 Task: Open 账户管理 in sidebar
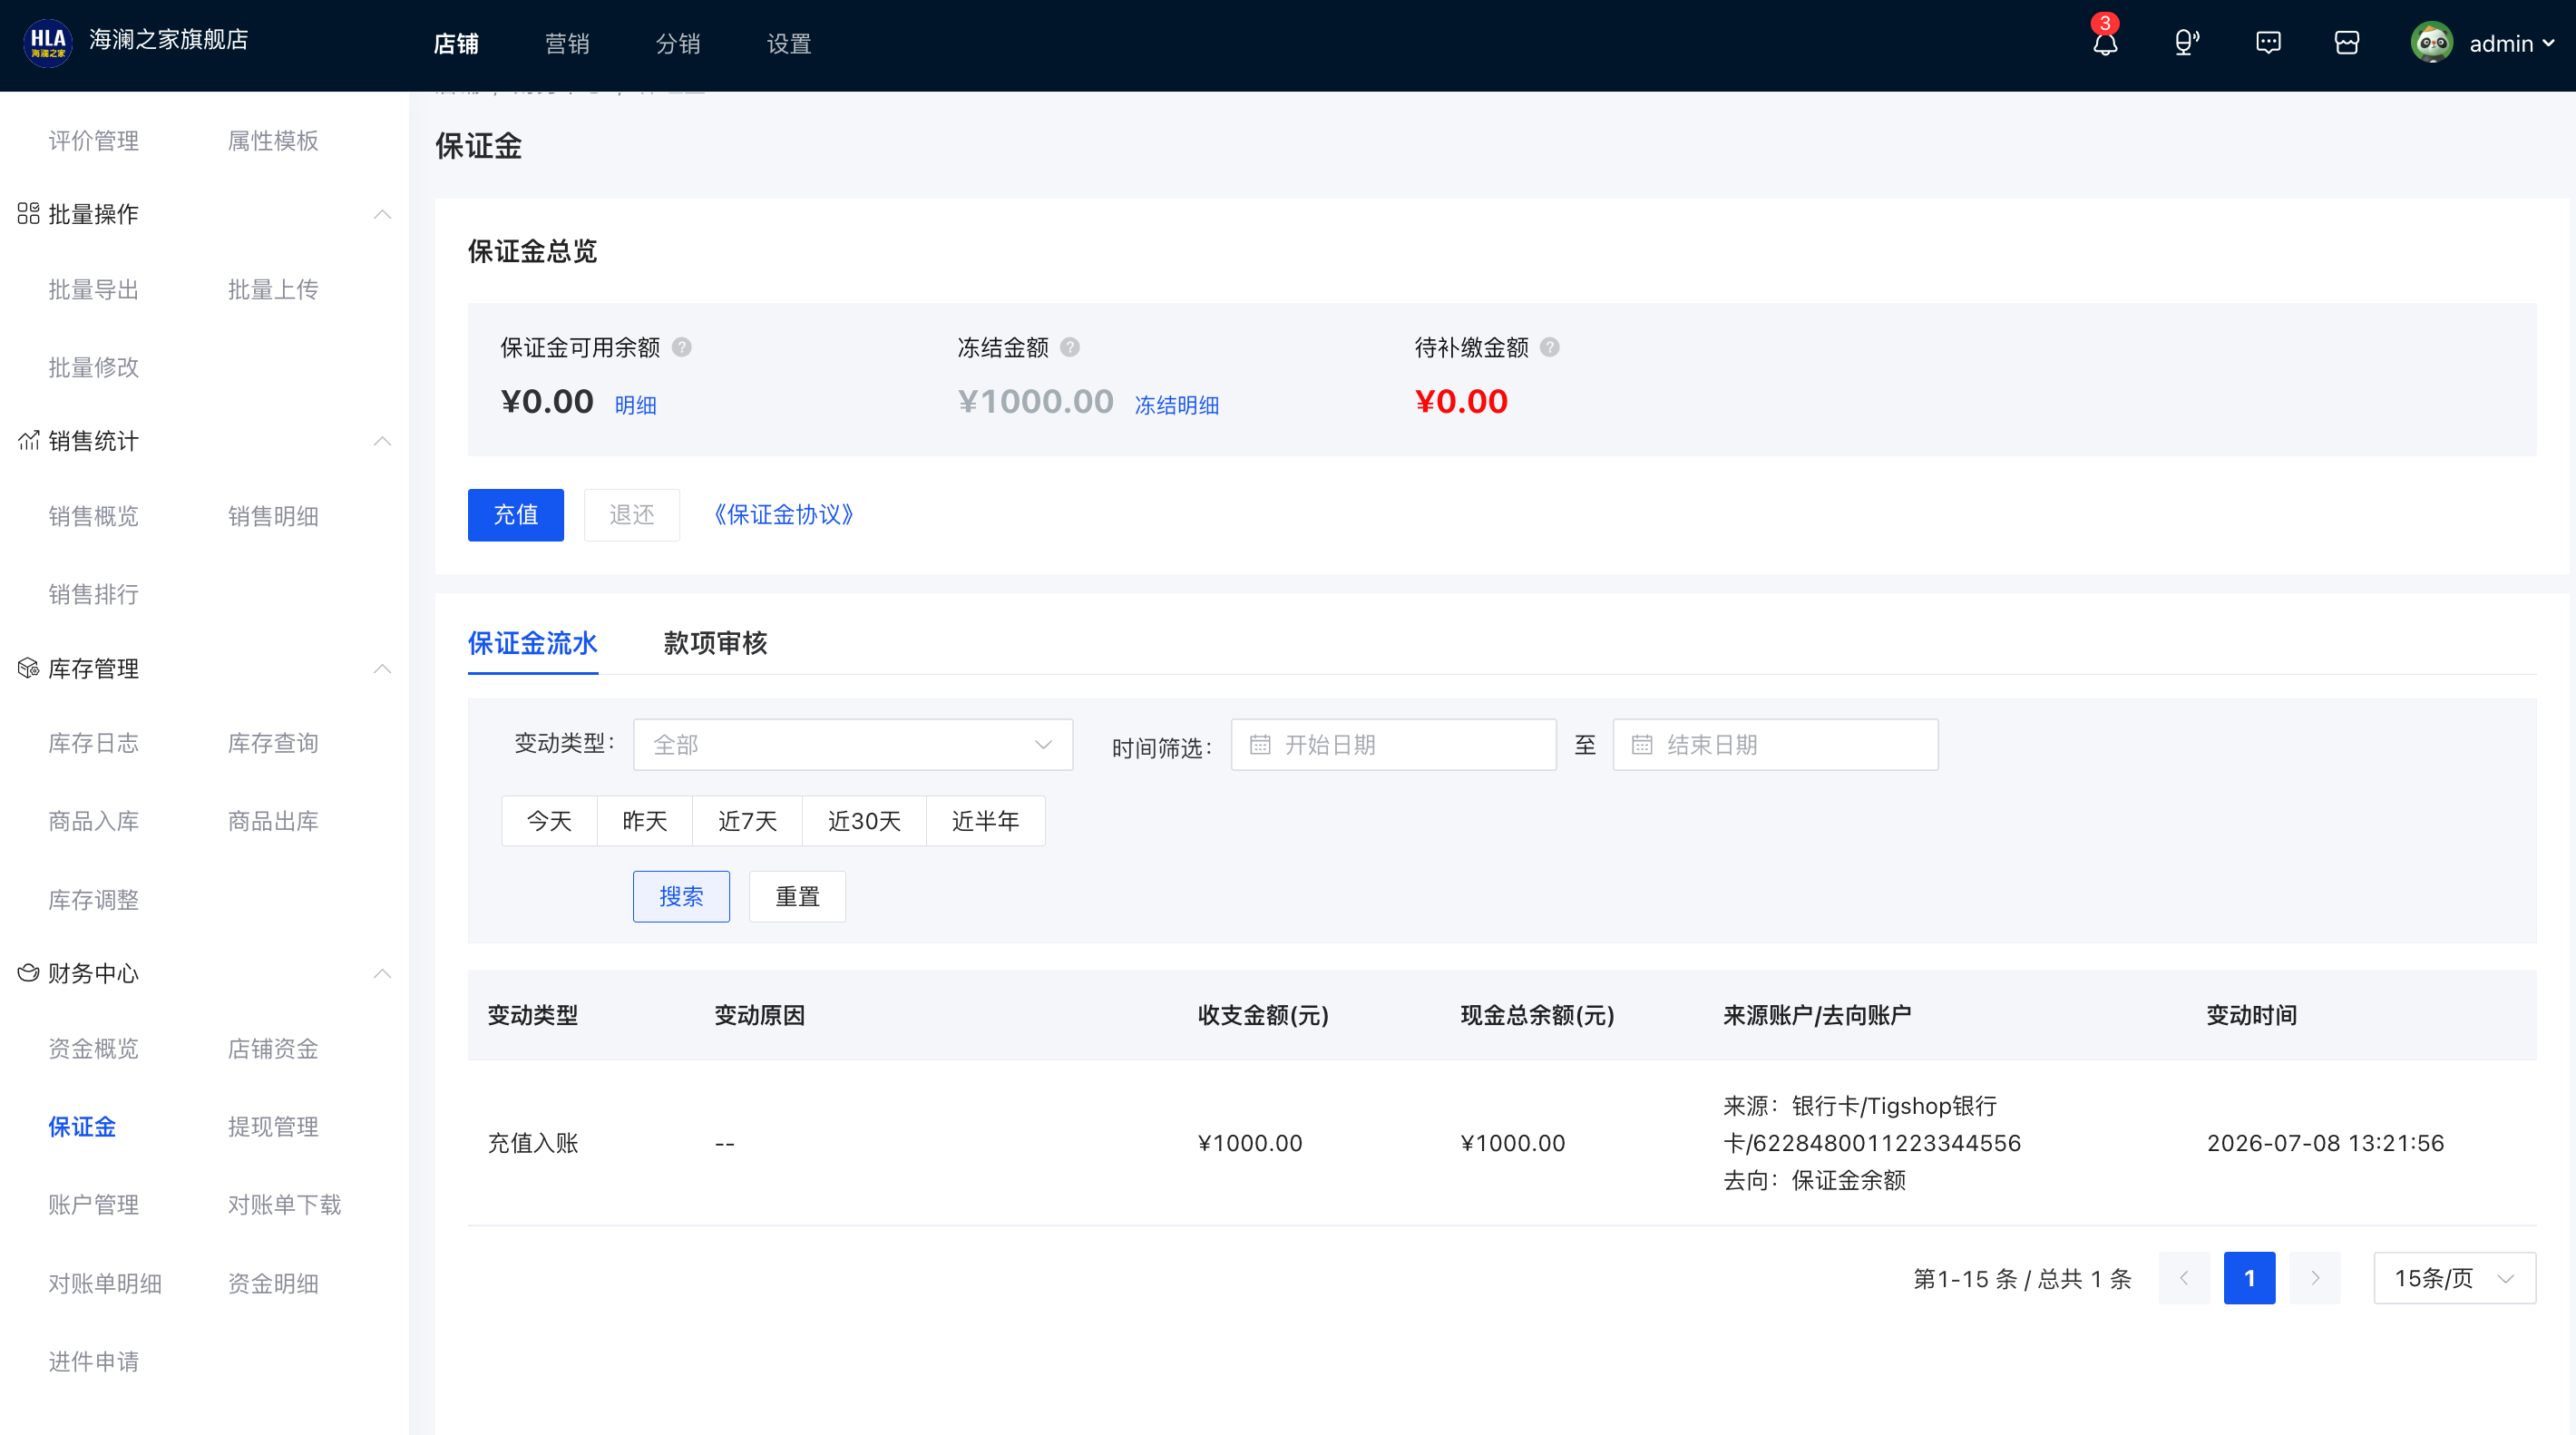pyautogui.click(x=94, y=1205)
